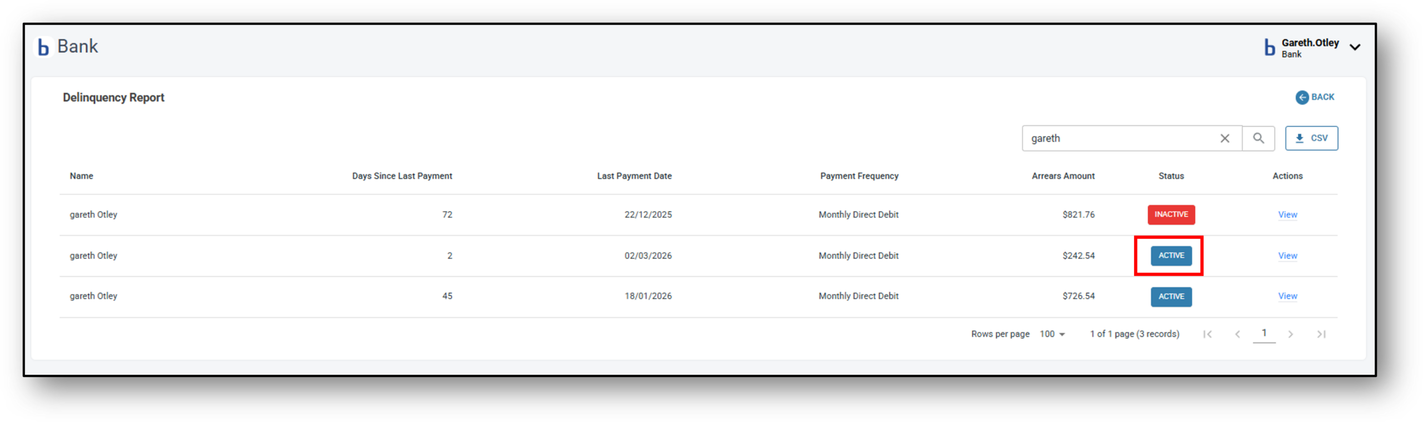Go to next page arrow
Screen dimensions: 1423x423
pos(1291,334)
